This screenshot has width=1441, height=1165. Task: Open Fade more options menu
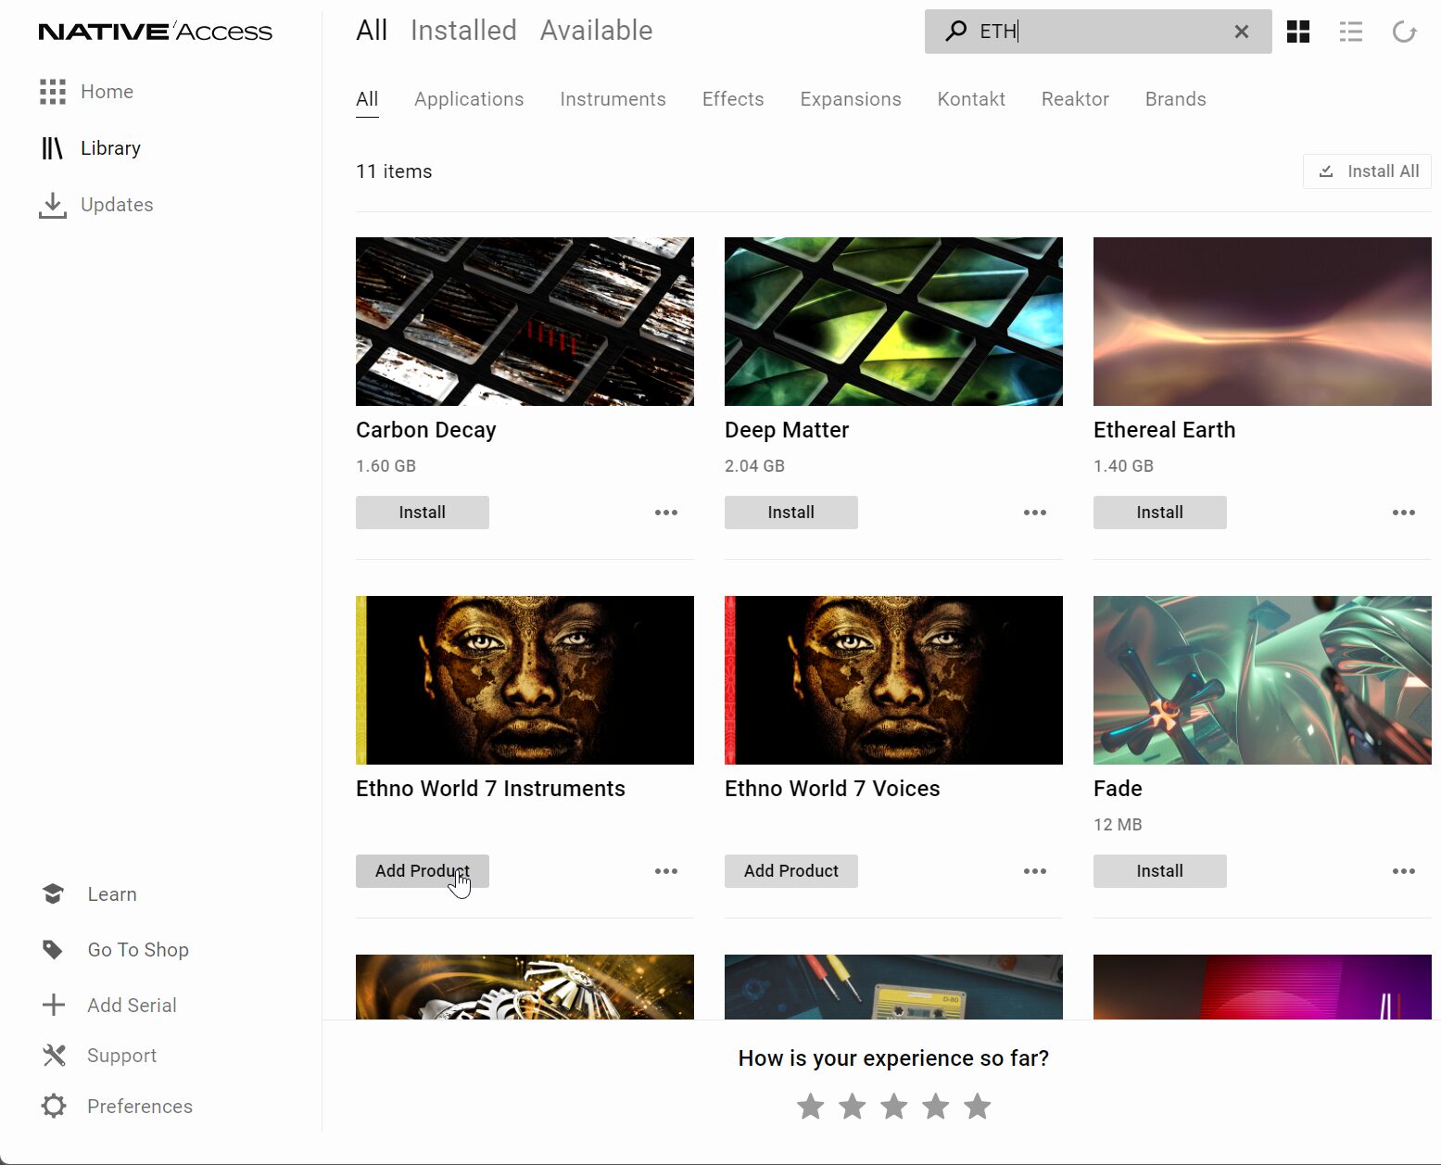pos(1404,871)
